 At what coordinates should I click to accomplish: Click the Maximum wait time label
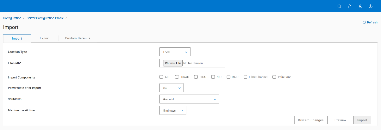point(21,110)
